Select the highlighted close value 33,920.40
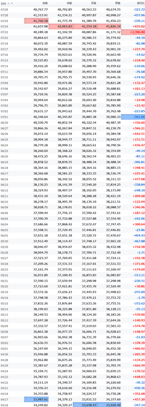 pyautogui.click(x=109, y=405)
